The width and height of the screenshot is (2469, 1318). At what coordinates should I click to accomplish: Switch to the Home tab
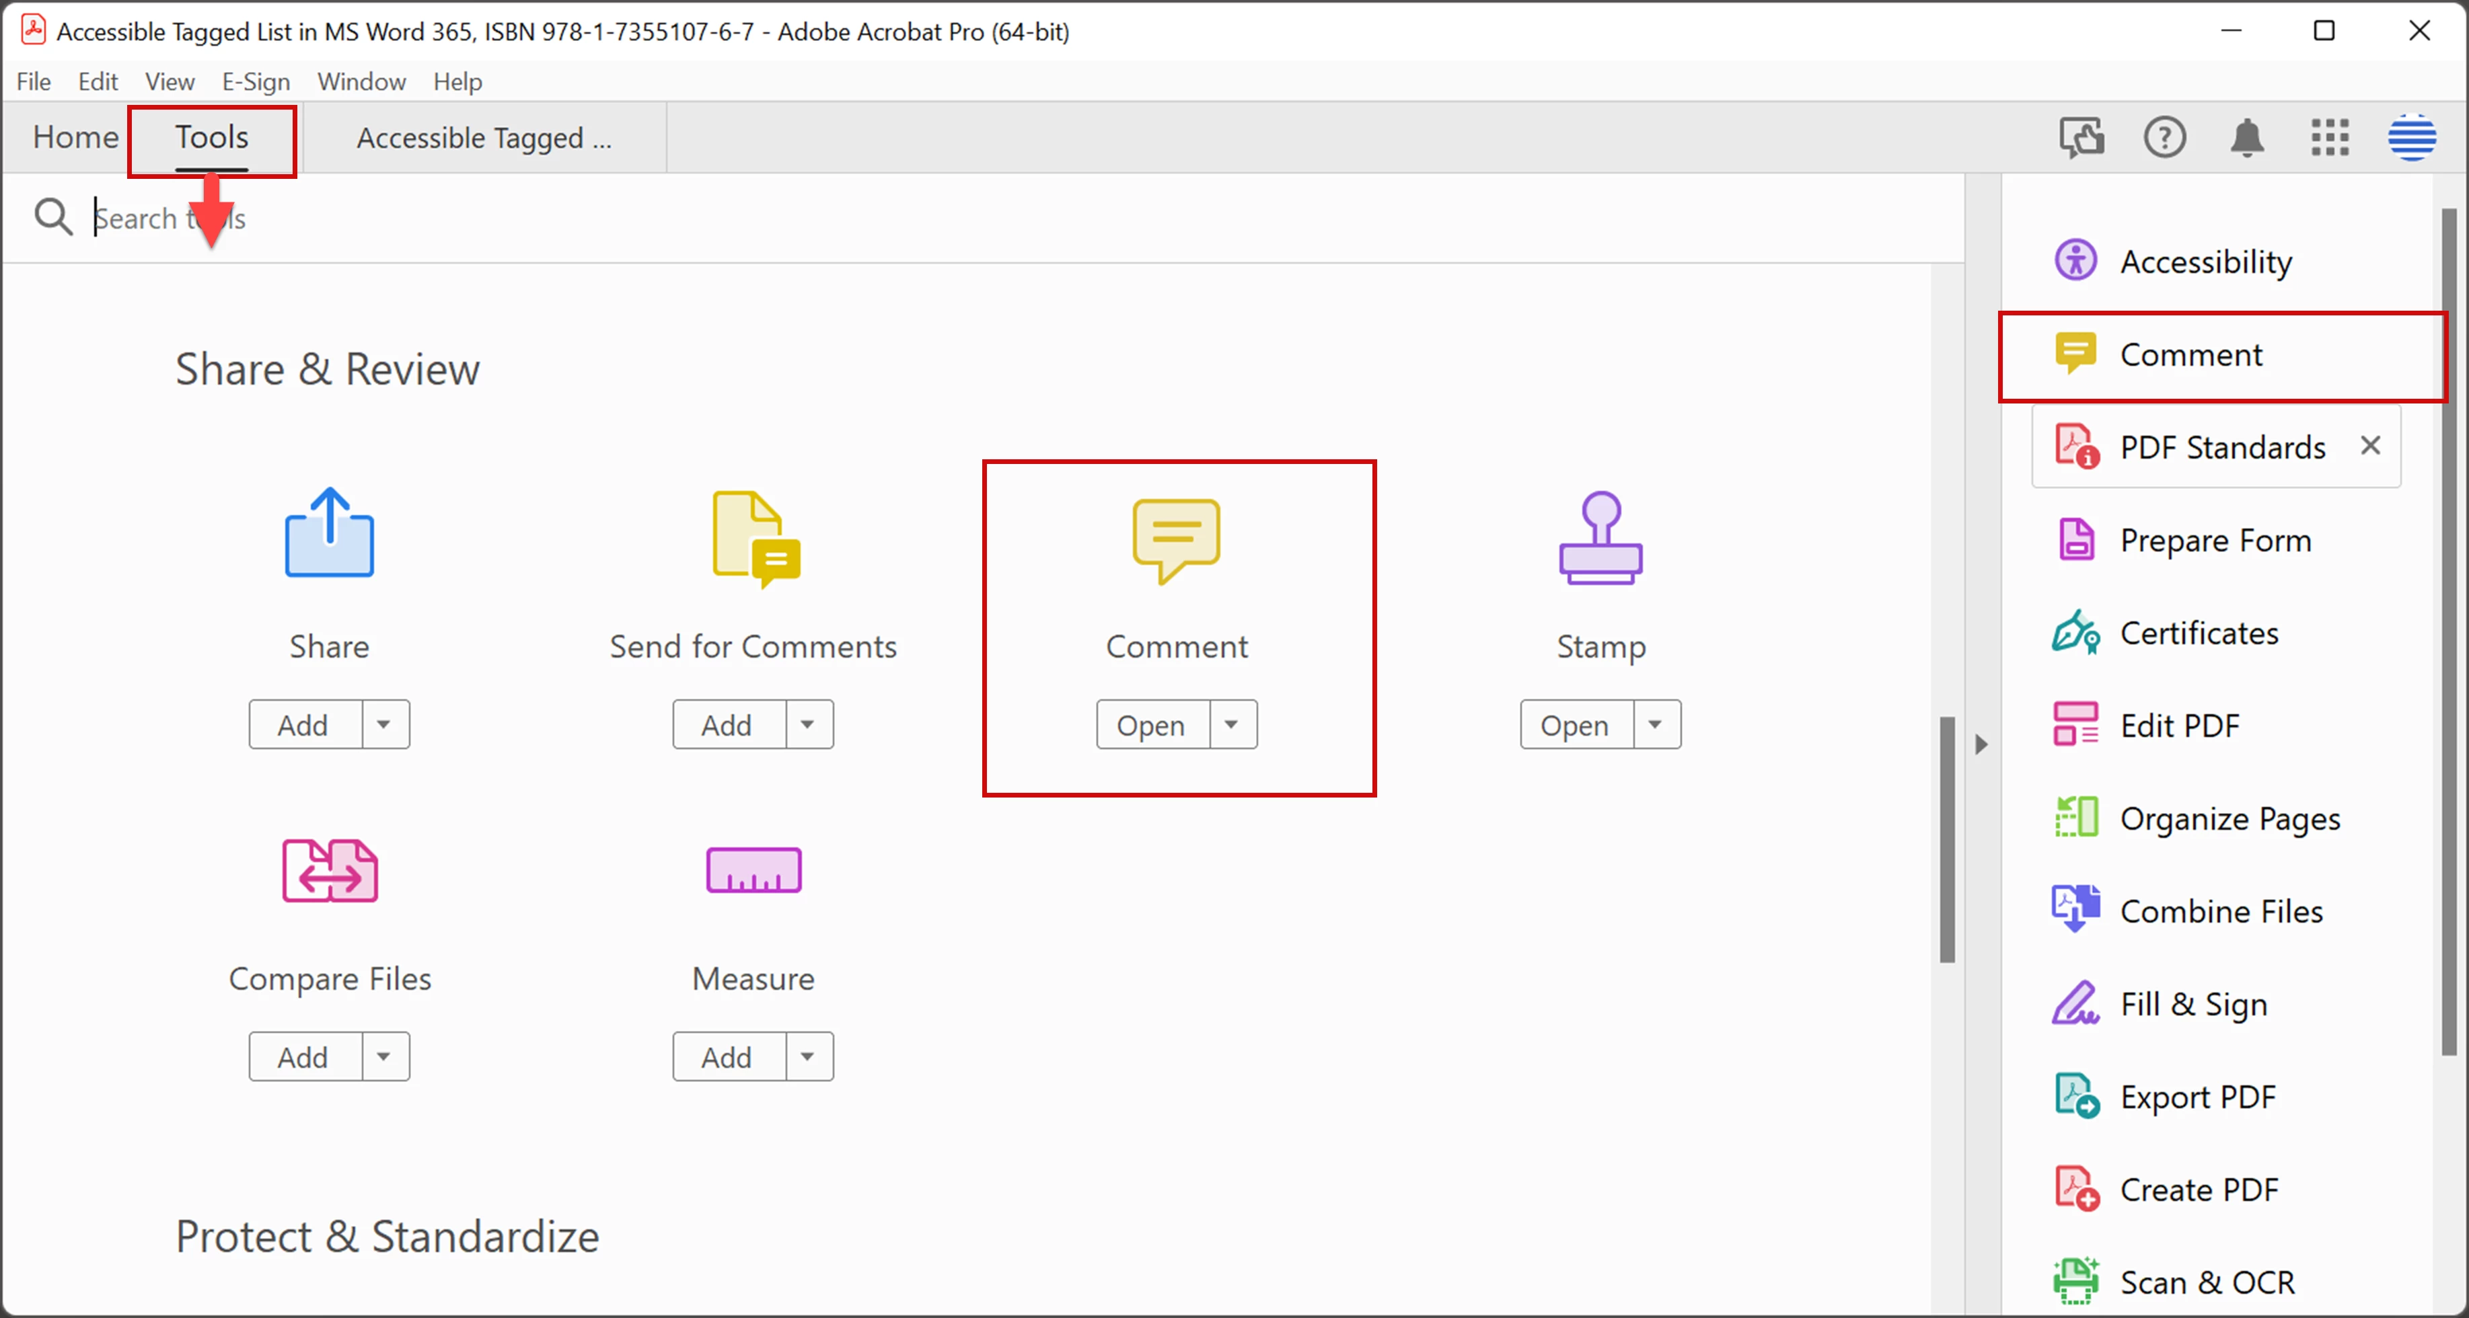(x=76, y=138)
